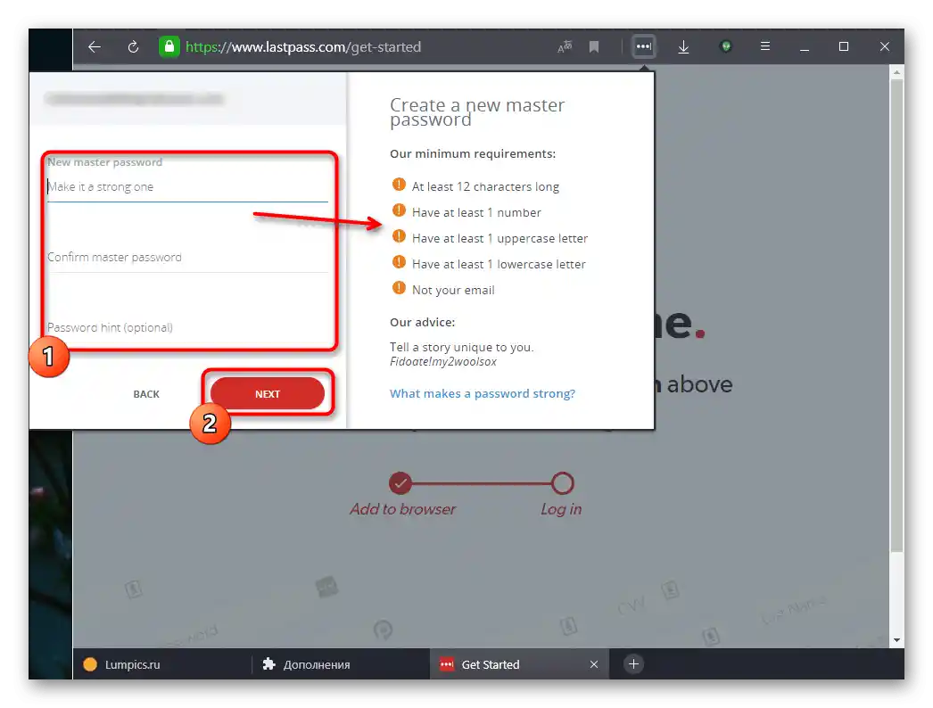
Task: Click the address bar URL lastpass.com/get-started
Action: 303,47
